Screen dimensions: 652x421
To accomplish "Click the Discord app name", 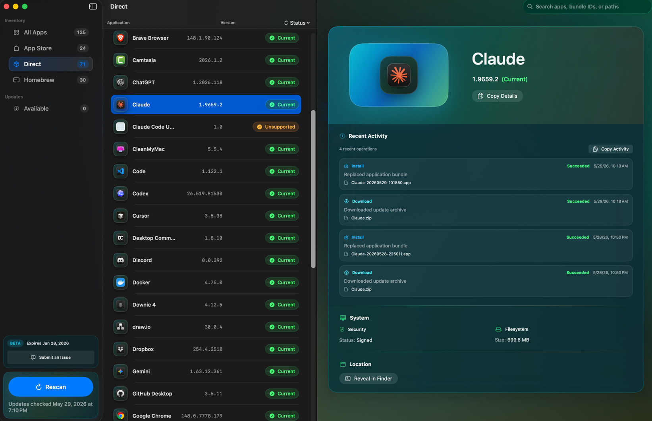I will click(142, 260).
